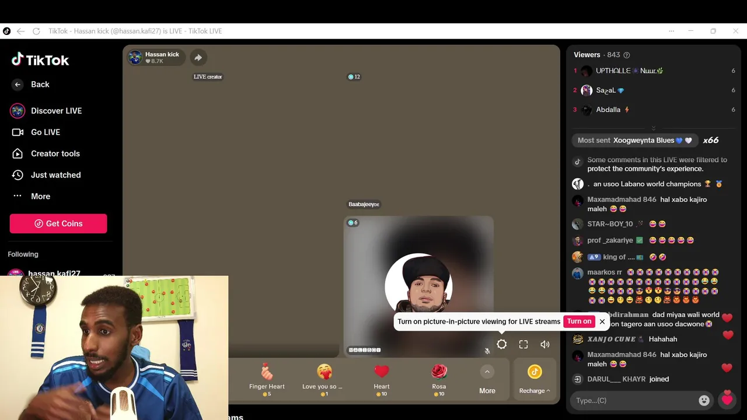Send a Finger Heart gift

point(267,380)
